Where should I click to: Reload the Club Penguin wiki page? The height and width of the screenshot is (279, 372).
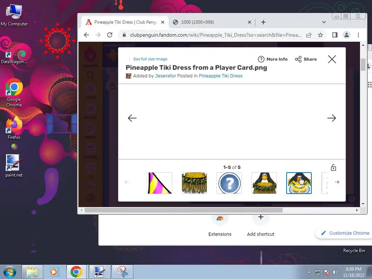point(110,35)
